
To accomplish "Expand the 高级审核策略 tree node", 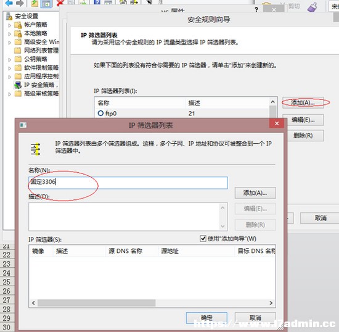I will pos(9,94).
